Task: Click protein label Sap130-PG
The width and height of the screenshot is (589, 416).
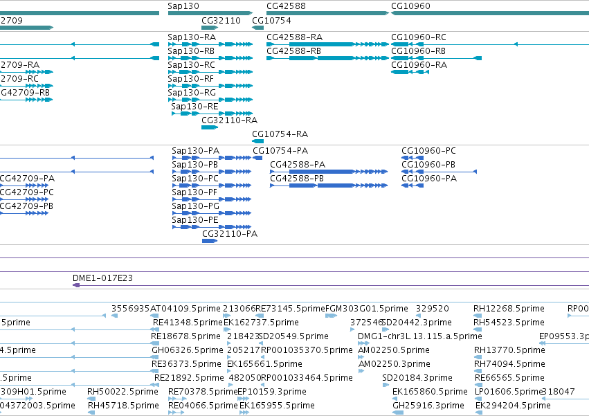Action: 196,207
